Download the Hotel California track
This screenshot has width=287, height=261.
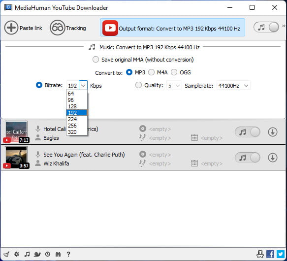(x=273, y=132)
